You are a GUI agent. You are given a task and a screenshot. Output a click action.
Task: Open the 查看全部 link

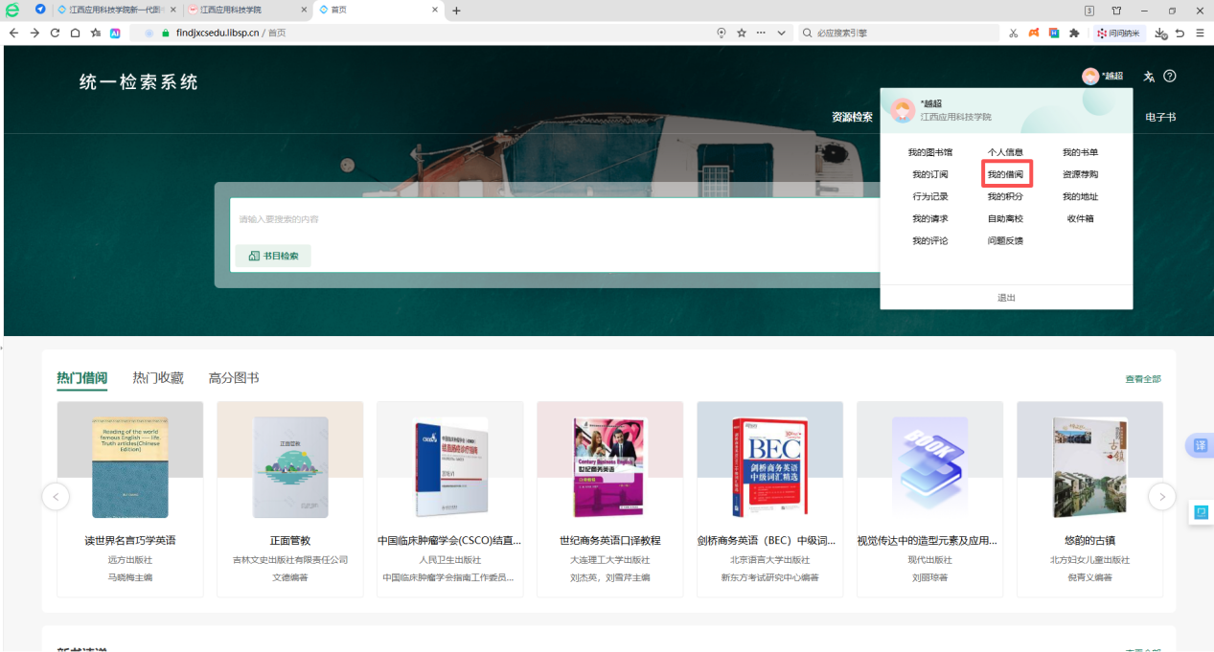[x=1143, y=379]
